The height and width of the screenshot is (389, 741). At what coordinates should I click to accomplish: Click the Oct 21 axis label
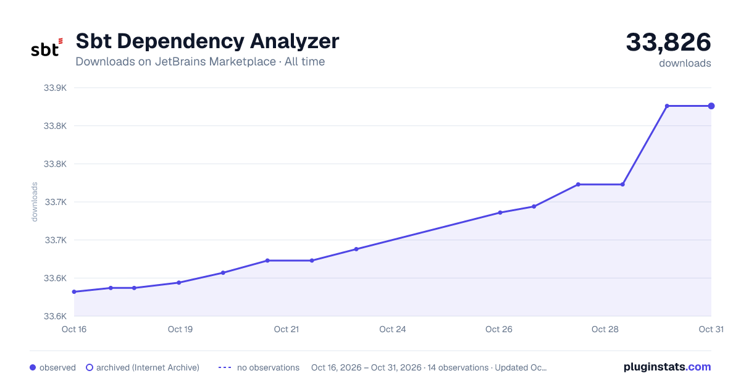(287, 329)
